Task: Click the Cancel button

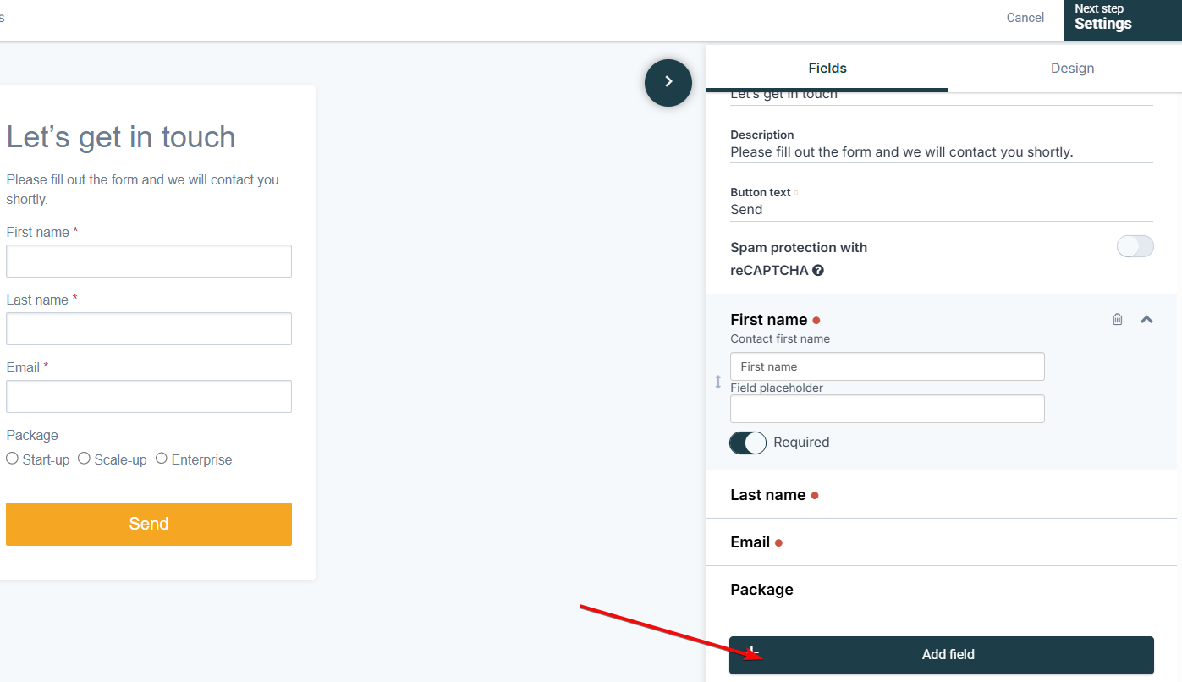Action: coord(1025,18)
